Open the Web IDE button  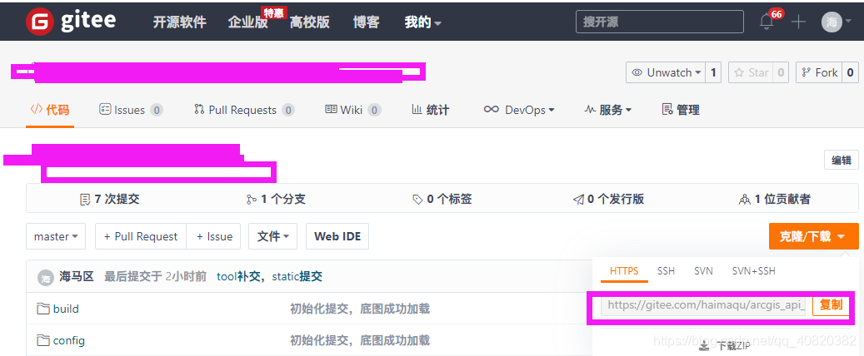click(337, 236)
